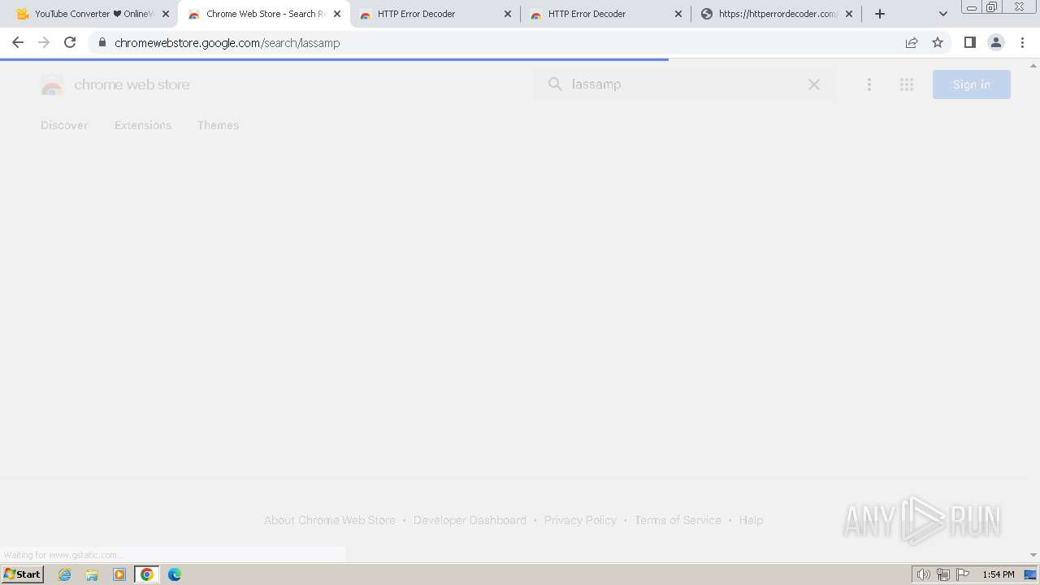Bookmark this page with the star
Screen dimensions: 1040x585
tap(938, 42)
